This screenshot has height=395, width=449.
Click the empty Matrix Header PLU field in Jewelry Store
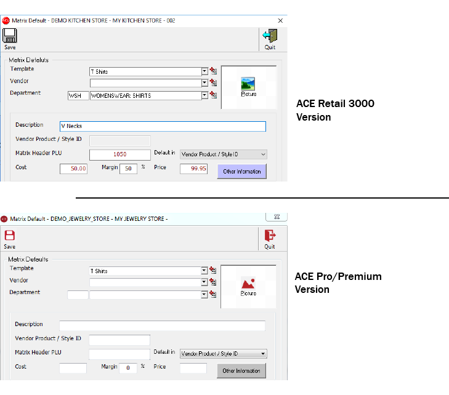pos(119,354)
